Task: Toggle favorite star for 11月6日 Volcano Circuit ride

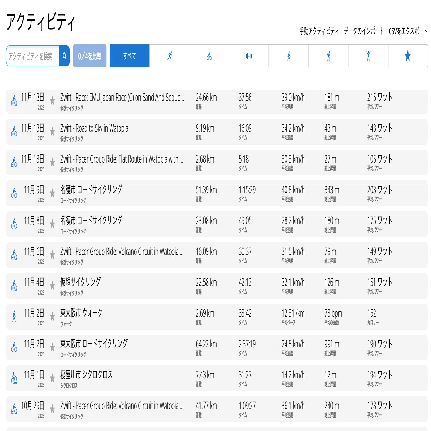Action: point(52,255)
